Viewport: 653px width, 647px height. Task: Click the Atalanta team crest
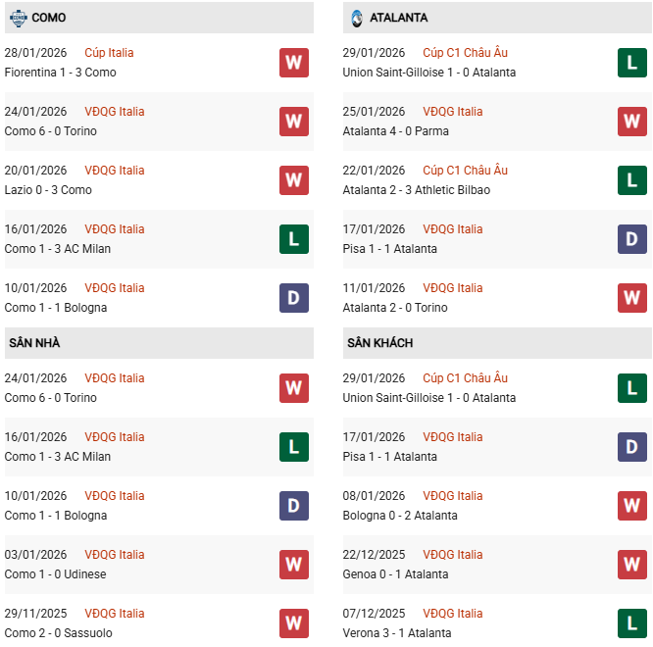pos(356,18)
